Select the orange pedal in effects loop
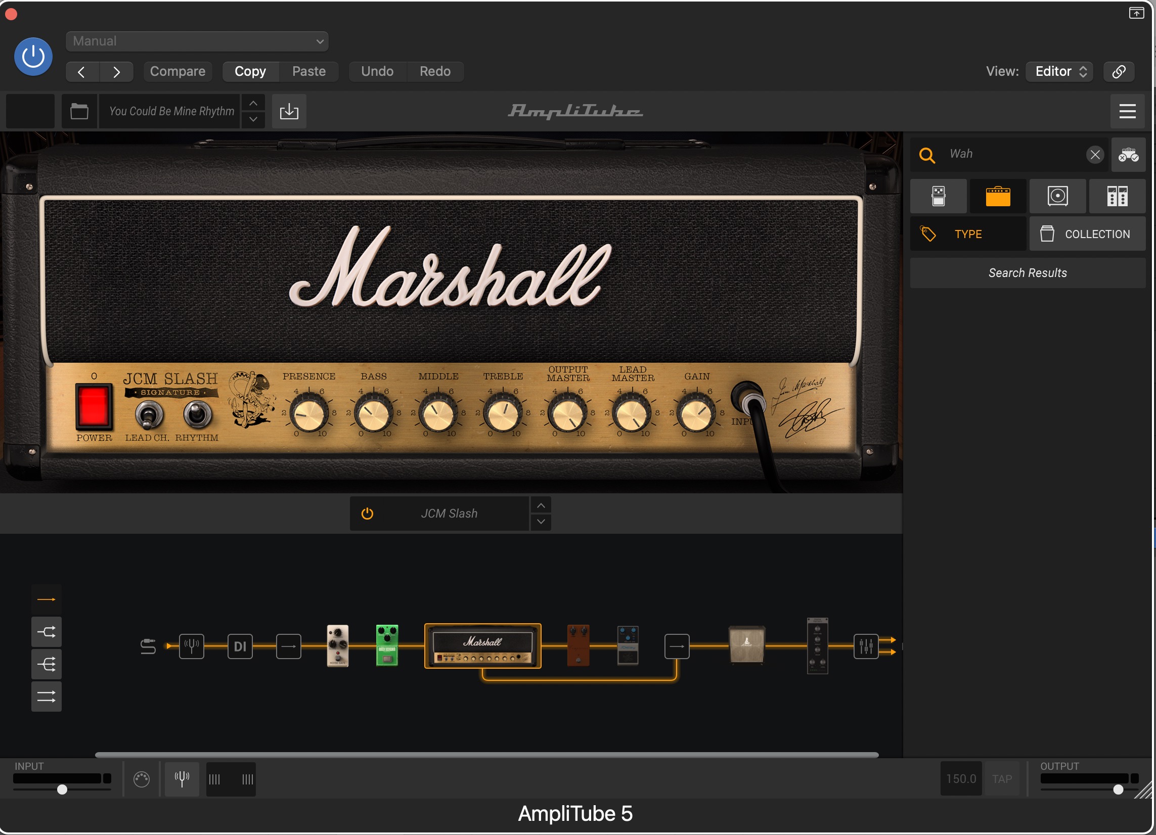1156x835 pixels. [x=578, y=645]
